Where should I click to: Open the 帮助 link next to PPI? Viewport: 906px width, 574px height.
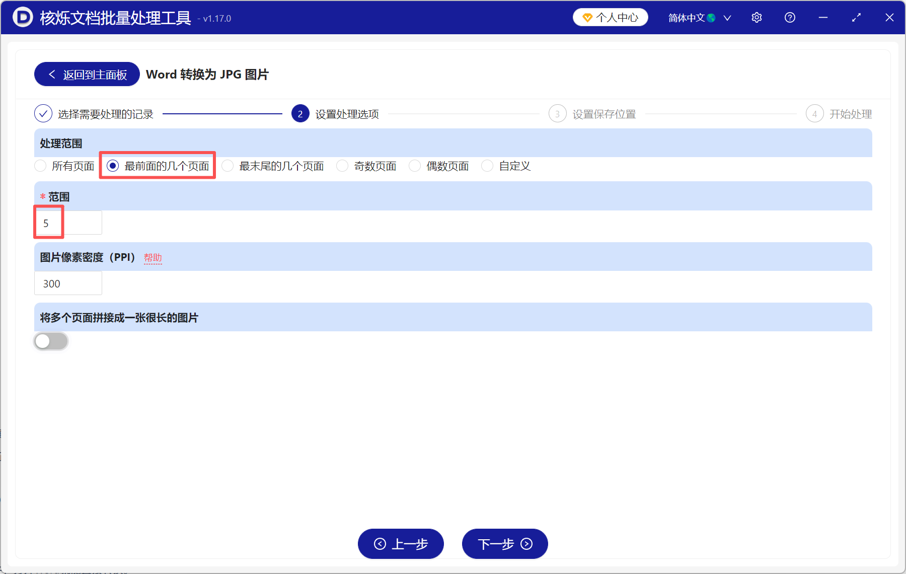click(153, 257)
